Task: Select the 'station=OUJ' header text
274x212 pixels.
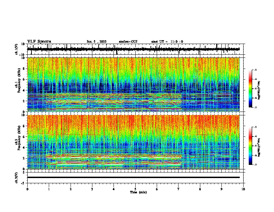Action: click(128, 42)
